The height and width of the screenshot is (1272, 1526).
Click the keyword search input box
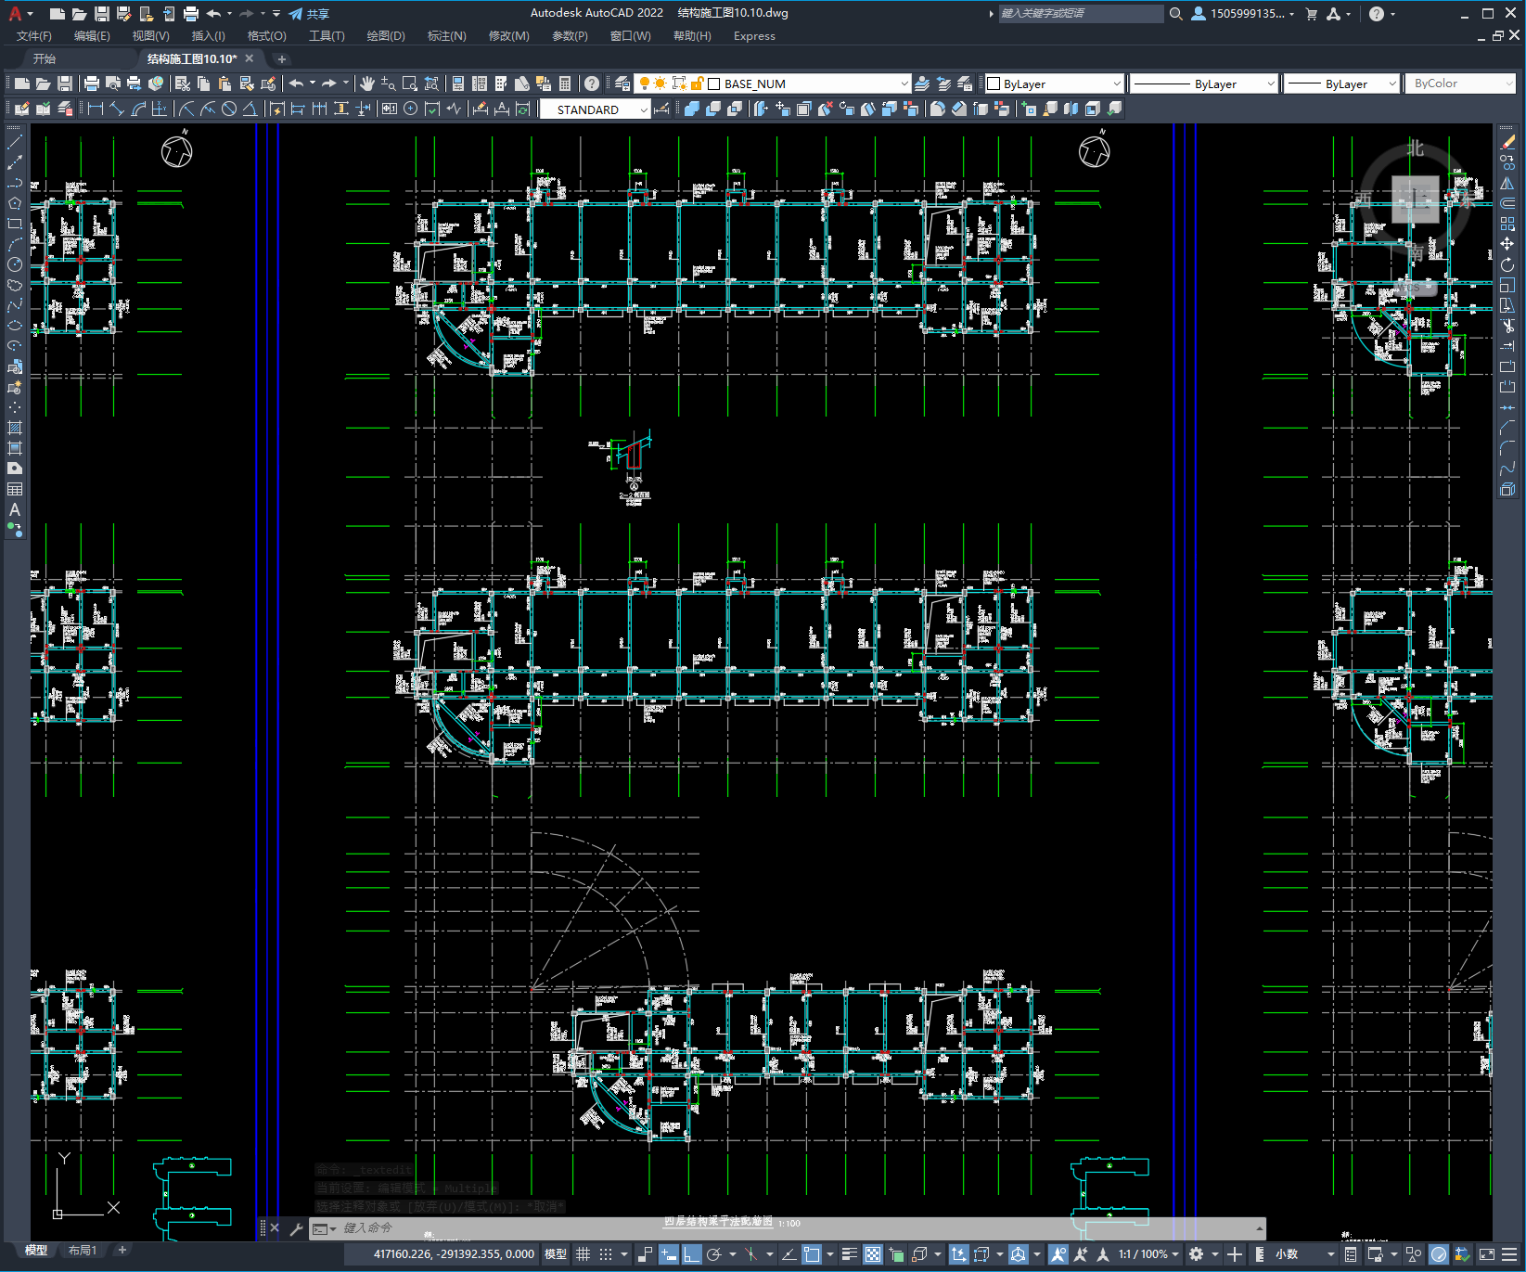[1081, 13]
